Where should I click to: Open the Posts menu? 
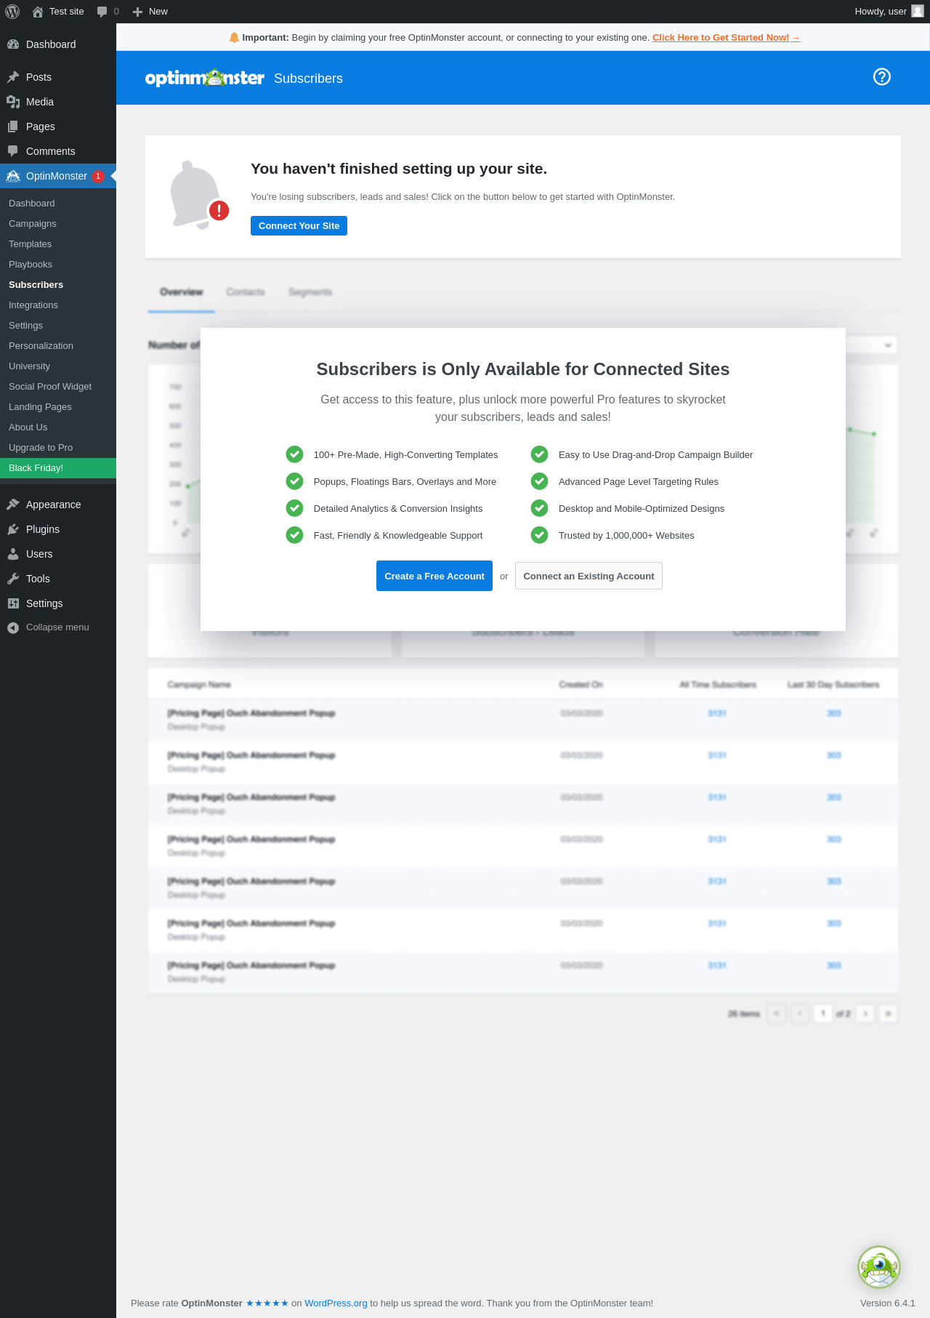58,77
